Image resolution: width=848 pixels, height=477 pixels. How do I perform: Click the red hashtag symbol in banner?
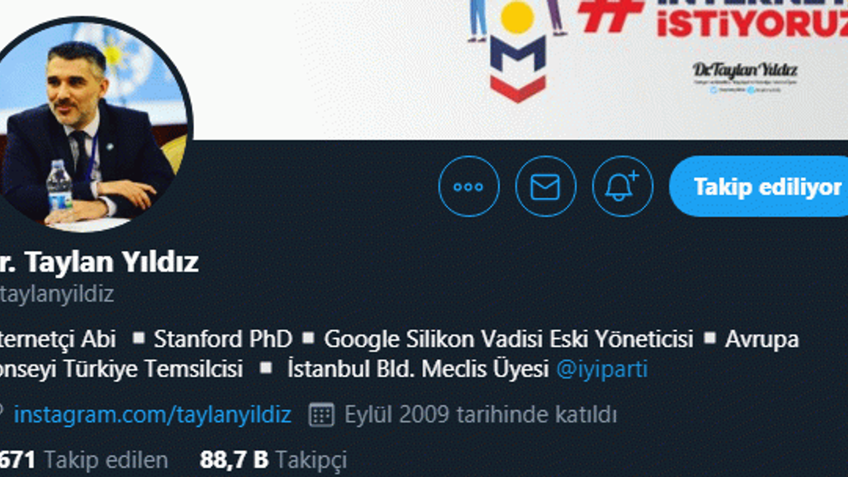coord(611,15)
